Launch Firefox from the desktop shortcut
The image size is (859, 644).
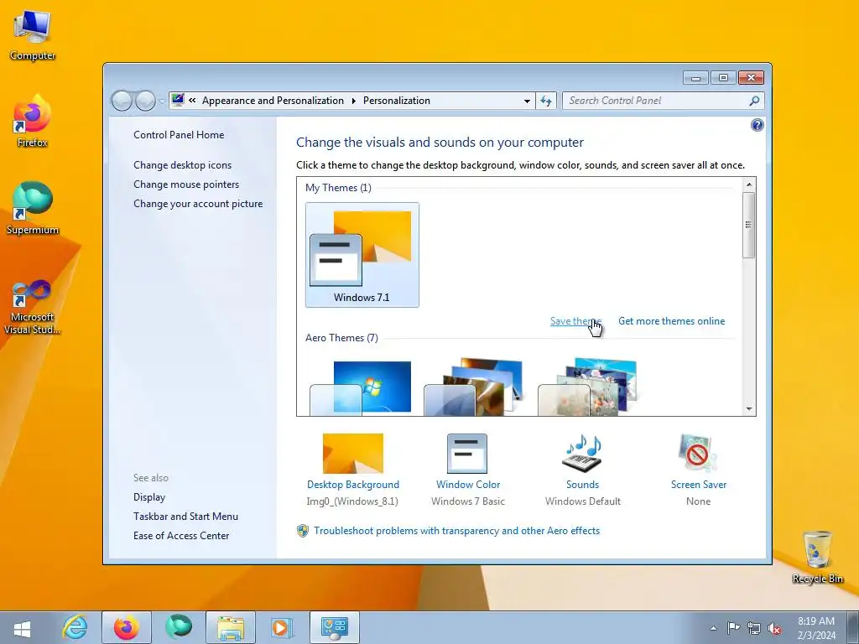click(x=33, y=122)
